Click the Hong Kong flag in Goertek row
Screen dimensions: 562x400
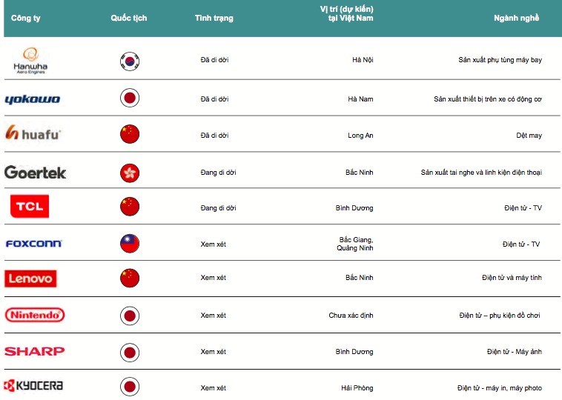[130, 173]
